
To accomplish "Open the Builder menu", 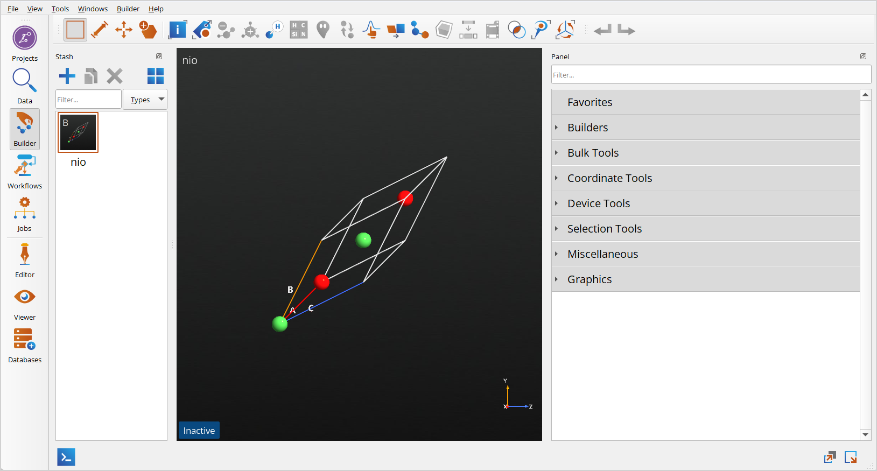I will click(128, 9).
